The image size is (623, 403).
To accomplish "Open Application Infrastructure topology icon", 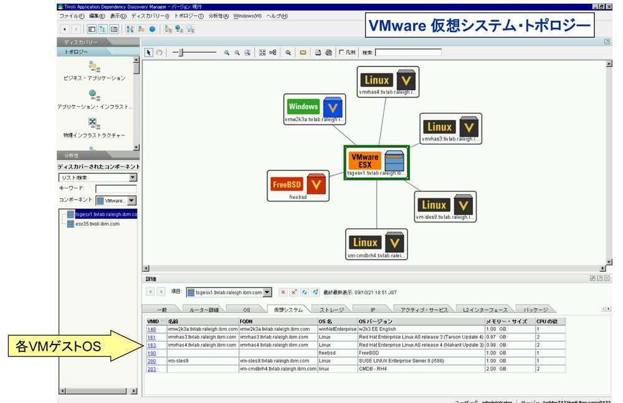I will (94, 95).
